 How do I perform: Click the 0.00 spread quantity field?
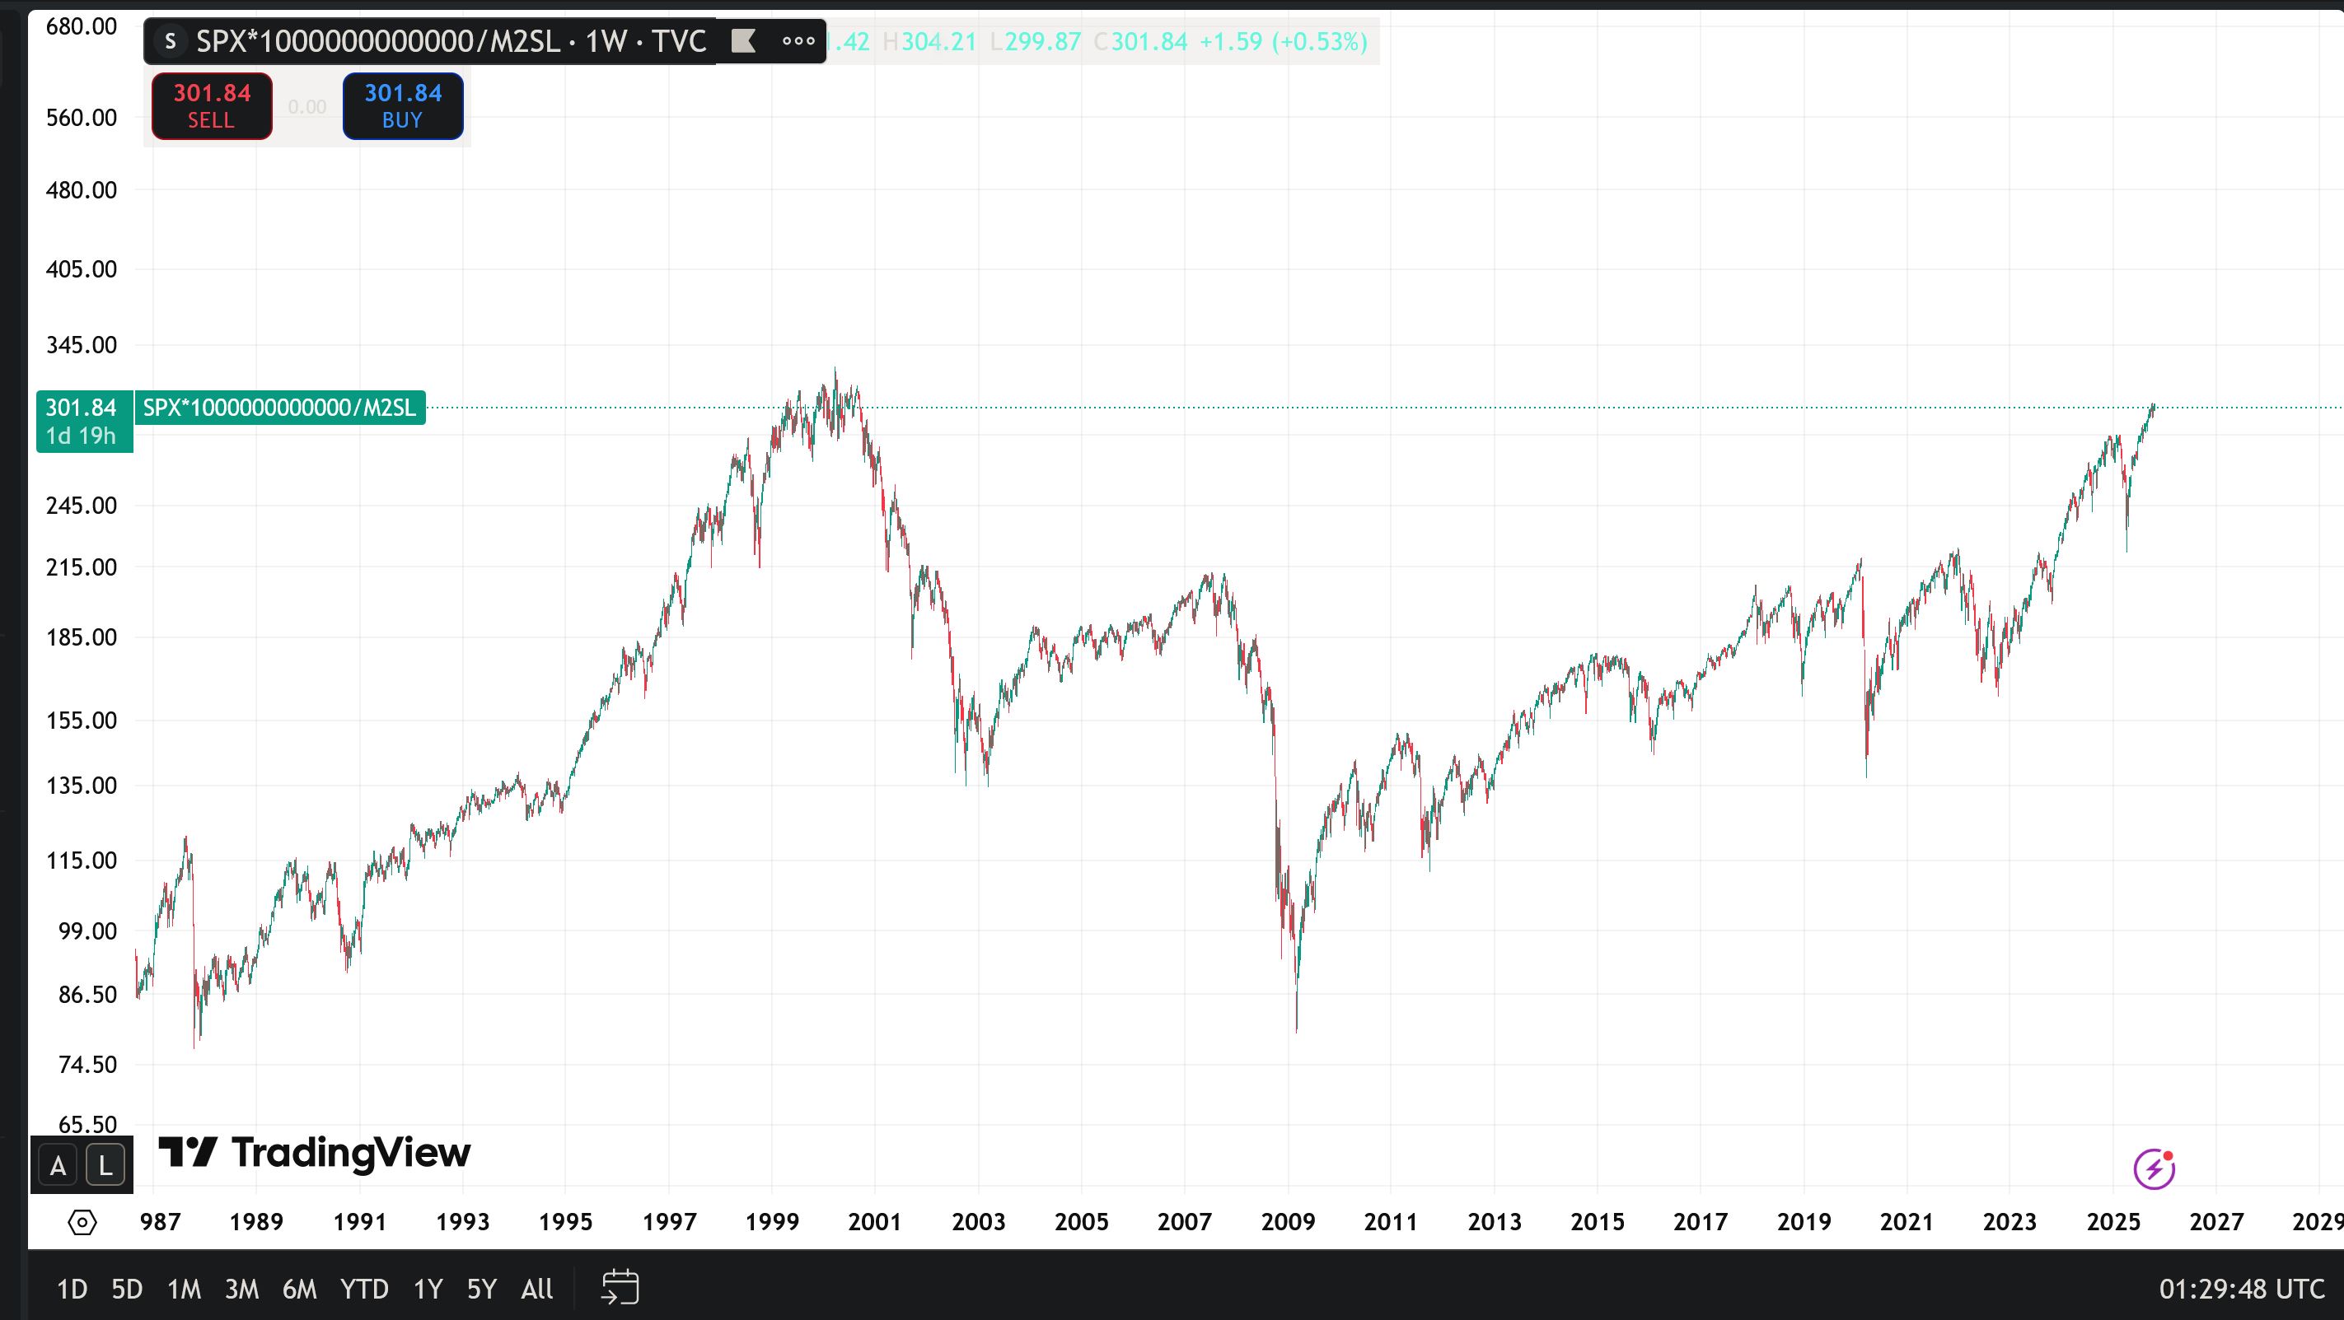(306, 107)
